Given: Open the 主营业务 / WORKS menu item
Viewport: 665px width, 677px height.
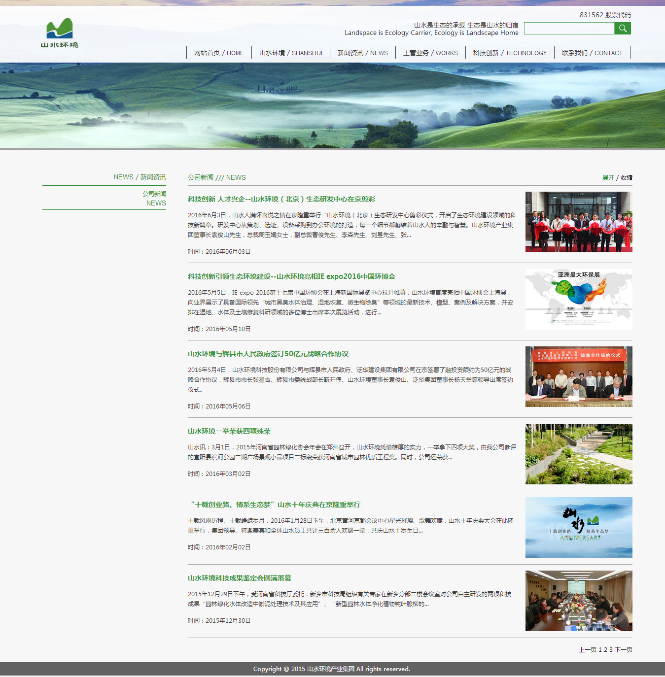Looking at the screenshot, I should (430, 53).
